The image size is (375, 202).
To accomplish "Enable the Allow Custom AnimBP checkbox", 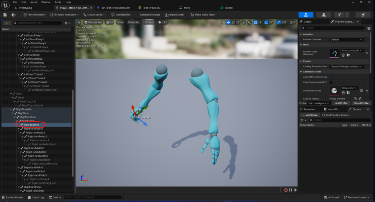I will [331, 82].
